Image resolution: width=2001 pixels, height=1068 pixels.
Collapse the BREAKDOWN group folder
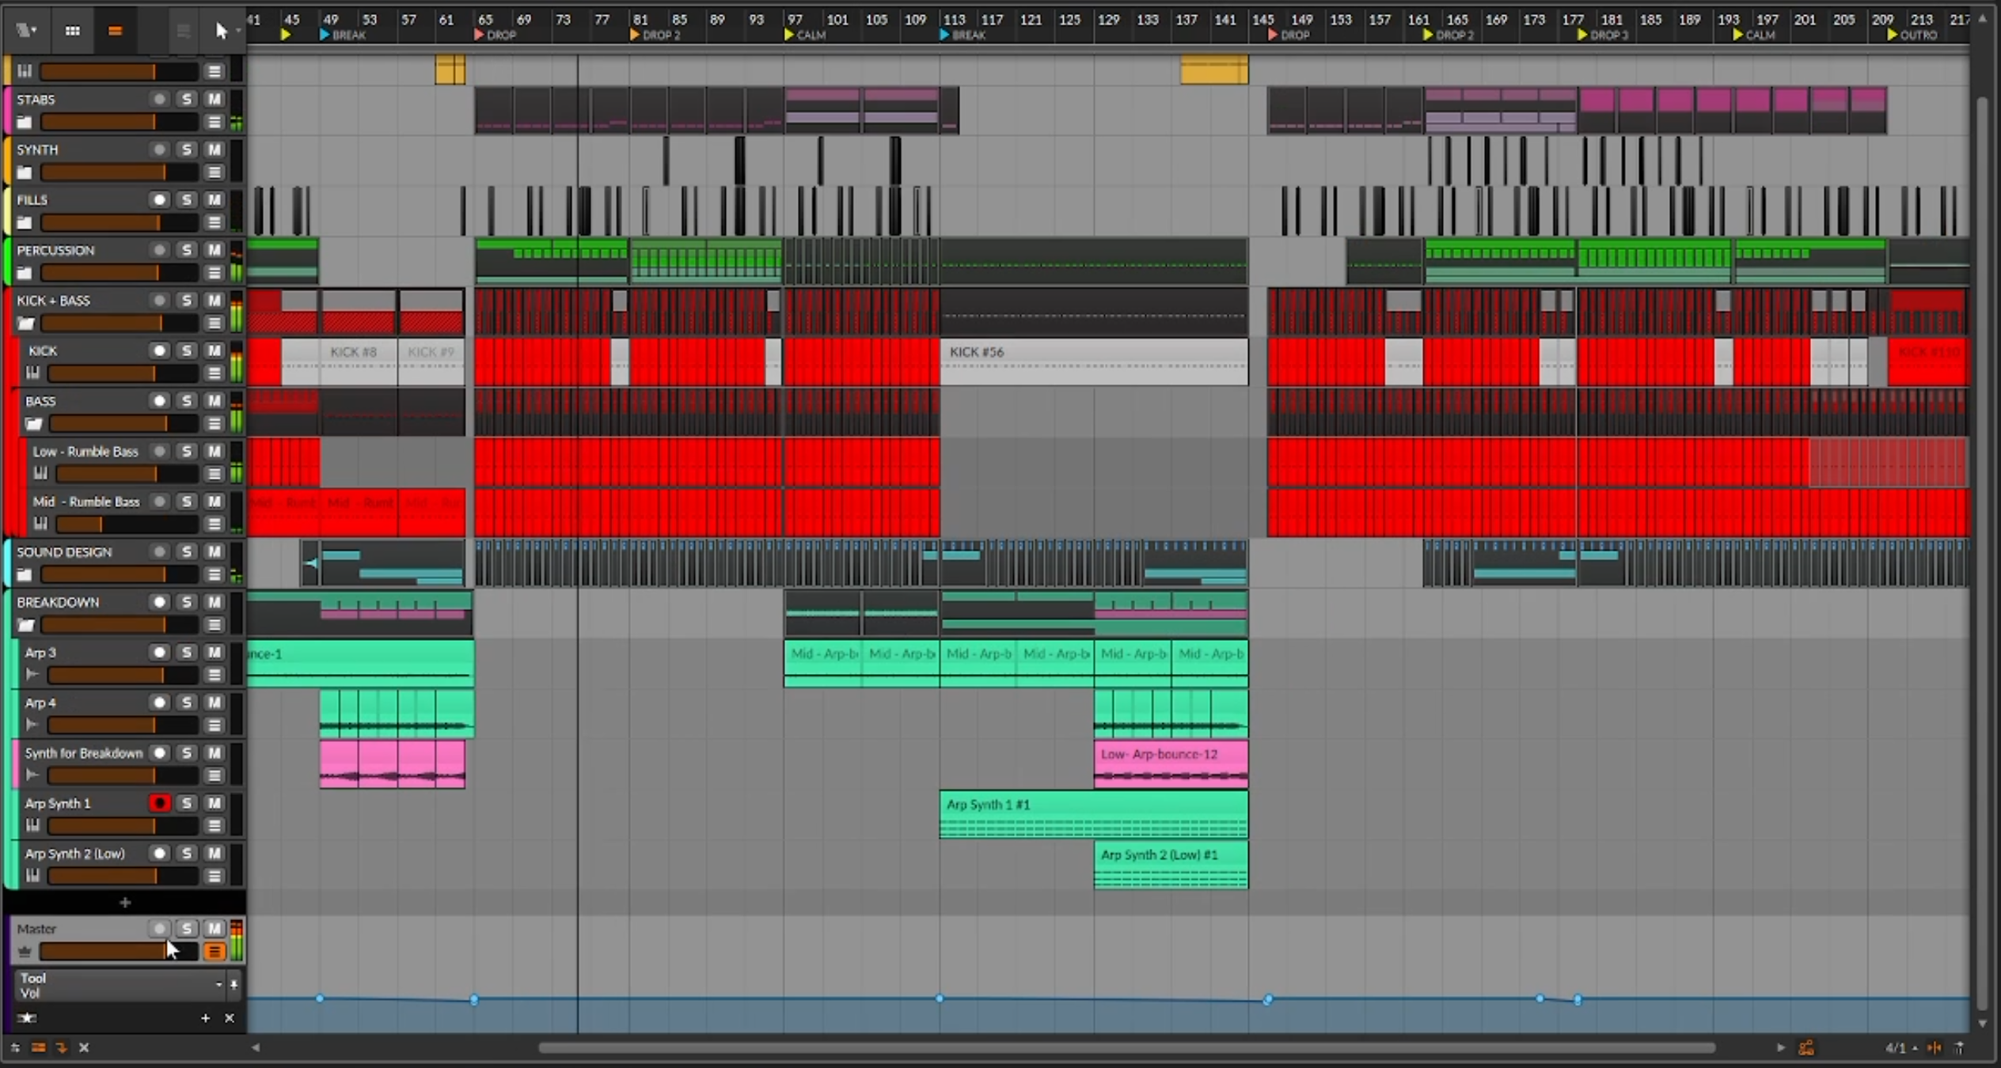tap(25, 625)
